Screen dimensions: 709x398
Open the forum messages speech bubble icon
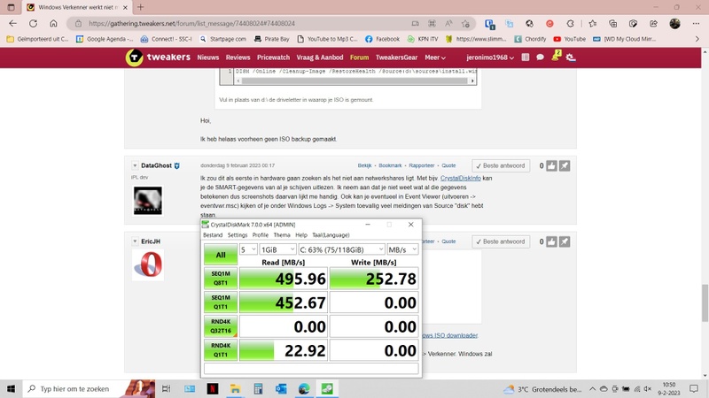[x=540, y=57]
